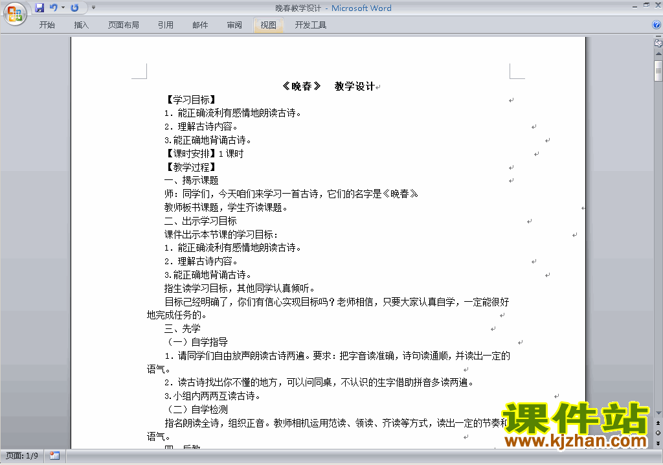Switch to the 页面布局 tab
663x465 pixels.
click(124, 25)
